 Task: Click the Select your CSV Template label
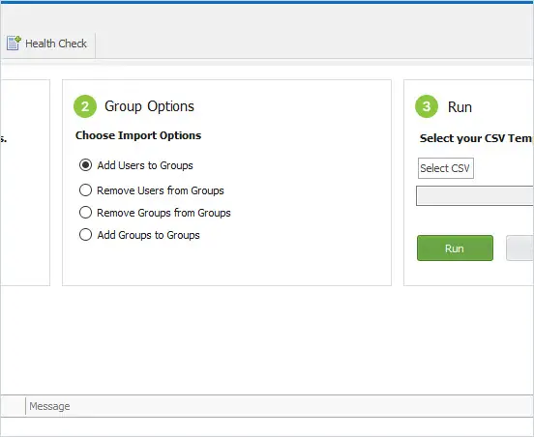click(x=476, y=138)
